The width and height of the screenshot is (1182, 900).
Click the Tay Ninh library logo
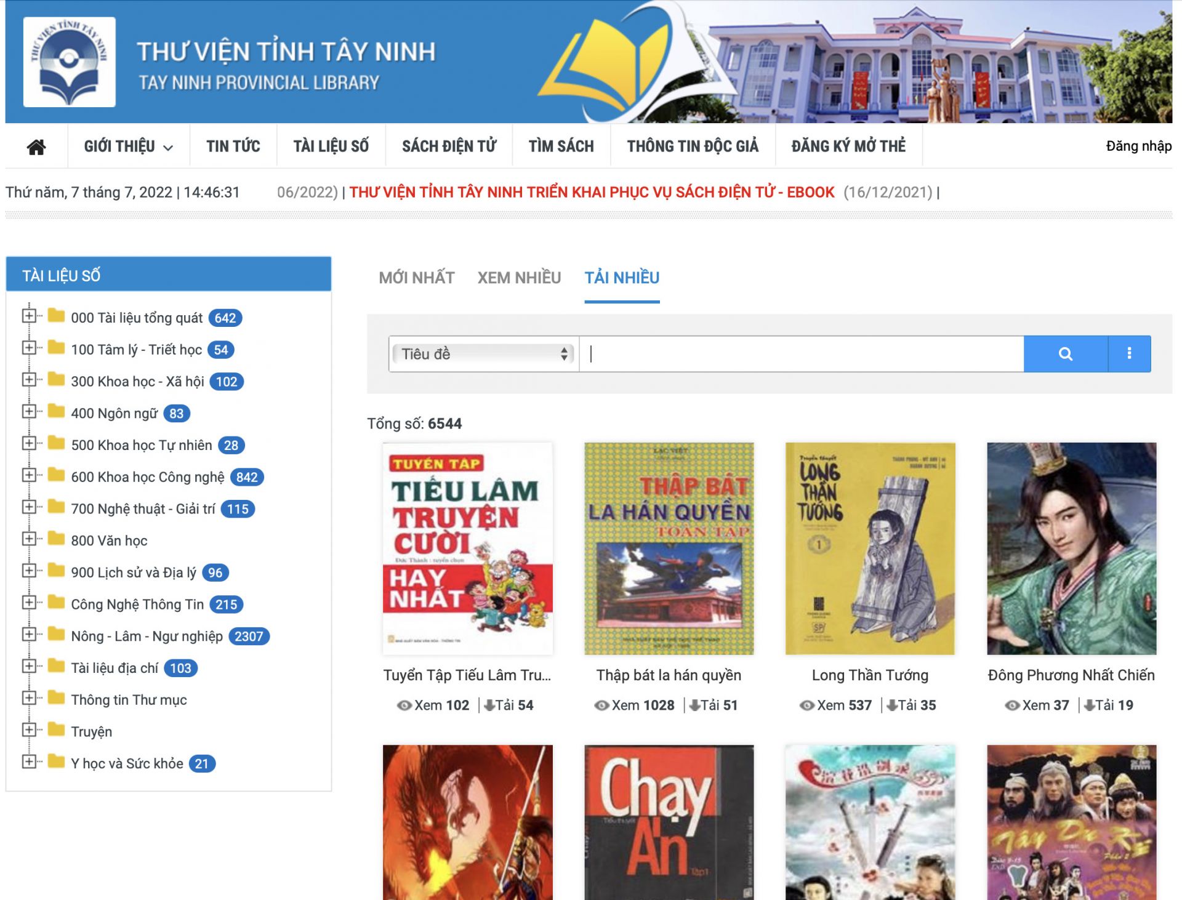pyautogui.click(x=69, y=62)
